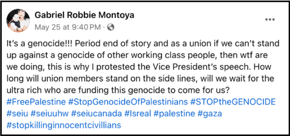Click the globe public audience icon
This screenshot has height=136, width=290.
tap(111, 27)
